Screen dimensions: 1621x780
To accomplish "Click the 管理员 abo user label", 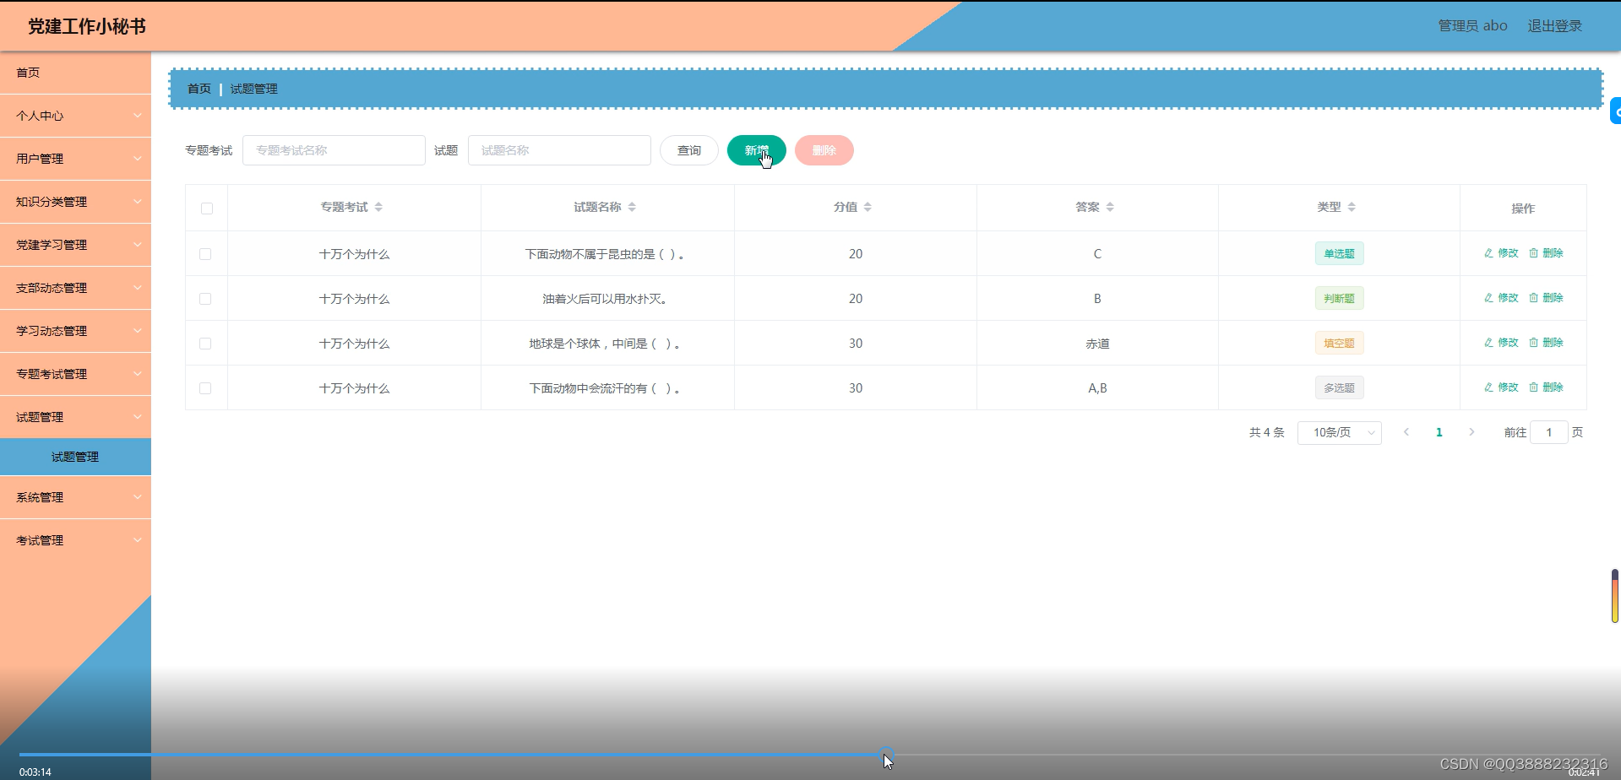I will point(1473,26).
